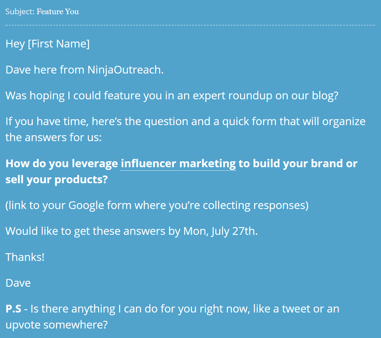The width and height of the screenshot is (381, 338).
Task: Click the quick form sentence paragraph
Action: 185,129
